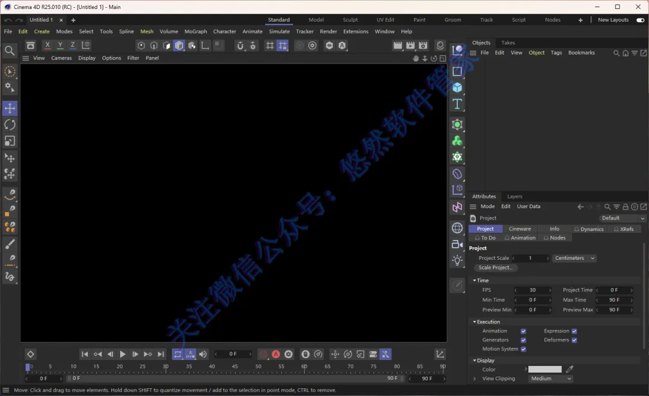The width and height of the screenshot is (649, 396).
Task: Expand the Color parameter arrow
Action: [x=526, y=369]
